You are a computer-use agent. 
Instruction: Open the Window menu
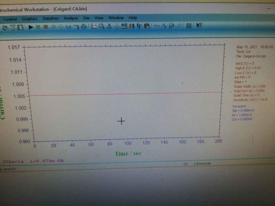pyautogui.click(x=116, y=18)
